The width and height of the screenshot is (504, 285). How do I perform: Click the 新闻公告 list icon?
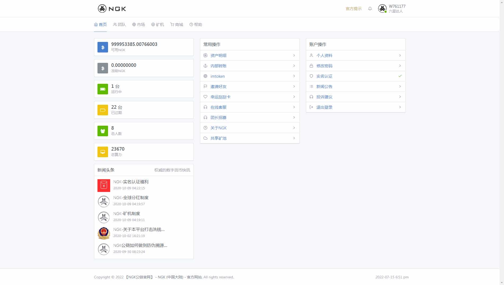pyautogui.click(x=311, y=86)
